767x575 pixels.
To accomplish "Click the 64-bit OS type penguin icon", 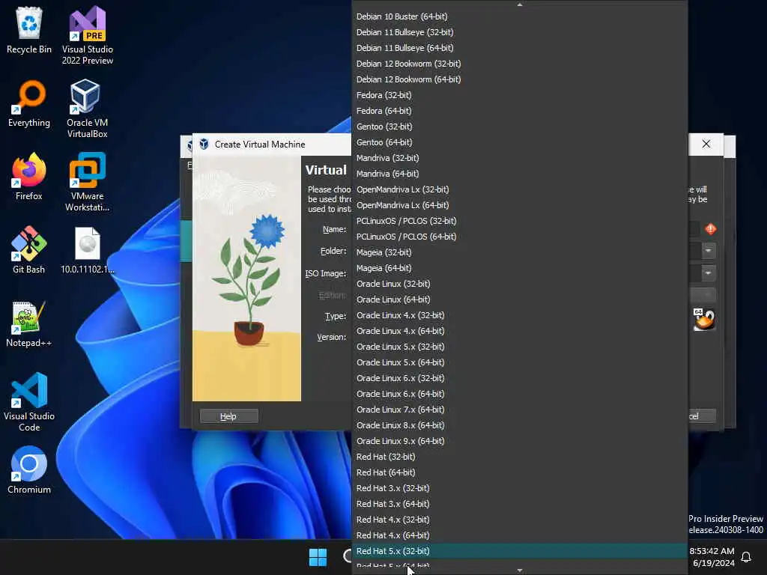I will [x=704, y=319].
